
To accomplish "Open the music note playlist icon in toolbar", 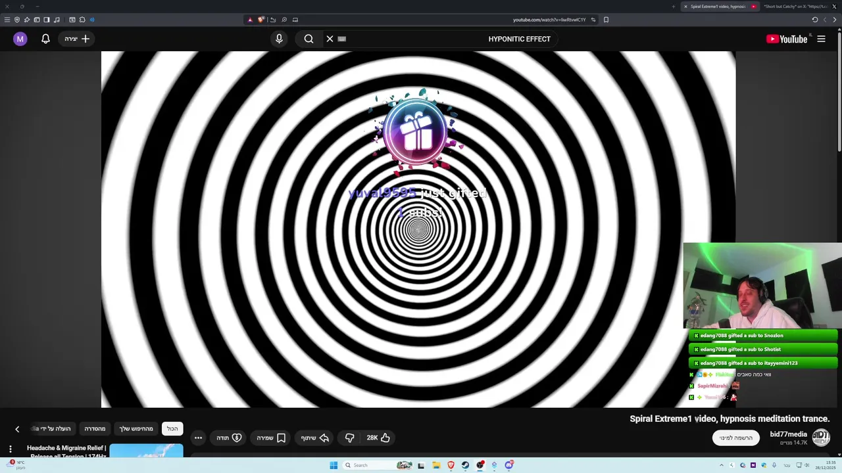I will point(57,20).
